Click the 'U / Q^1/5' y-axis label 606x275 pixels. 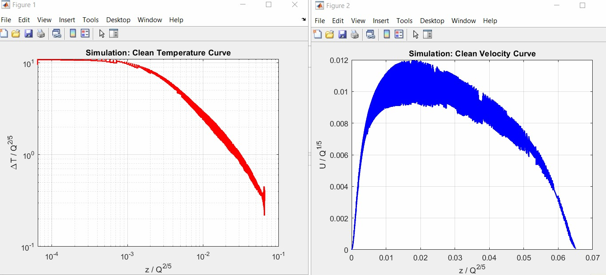322,154
